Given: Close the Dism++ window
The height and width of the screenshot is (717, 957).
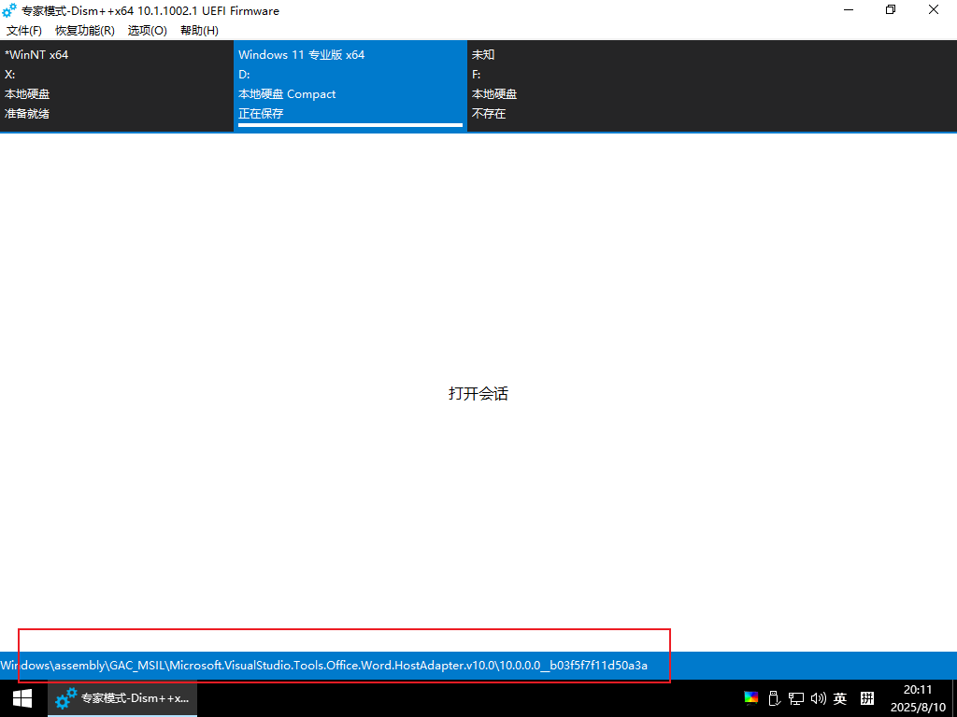Looking at the screenshot, I should [934, 10].
